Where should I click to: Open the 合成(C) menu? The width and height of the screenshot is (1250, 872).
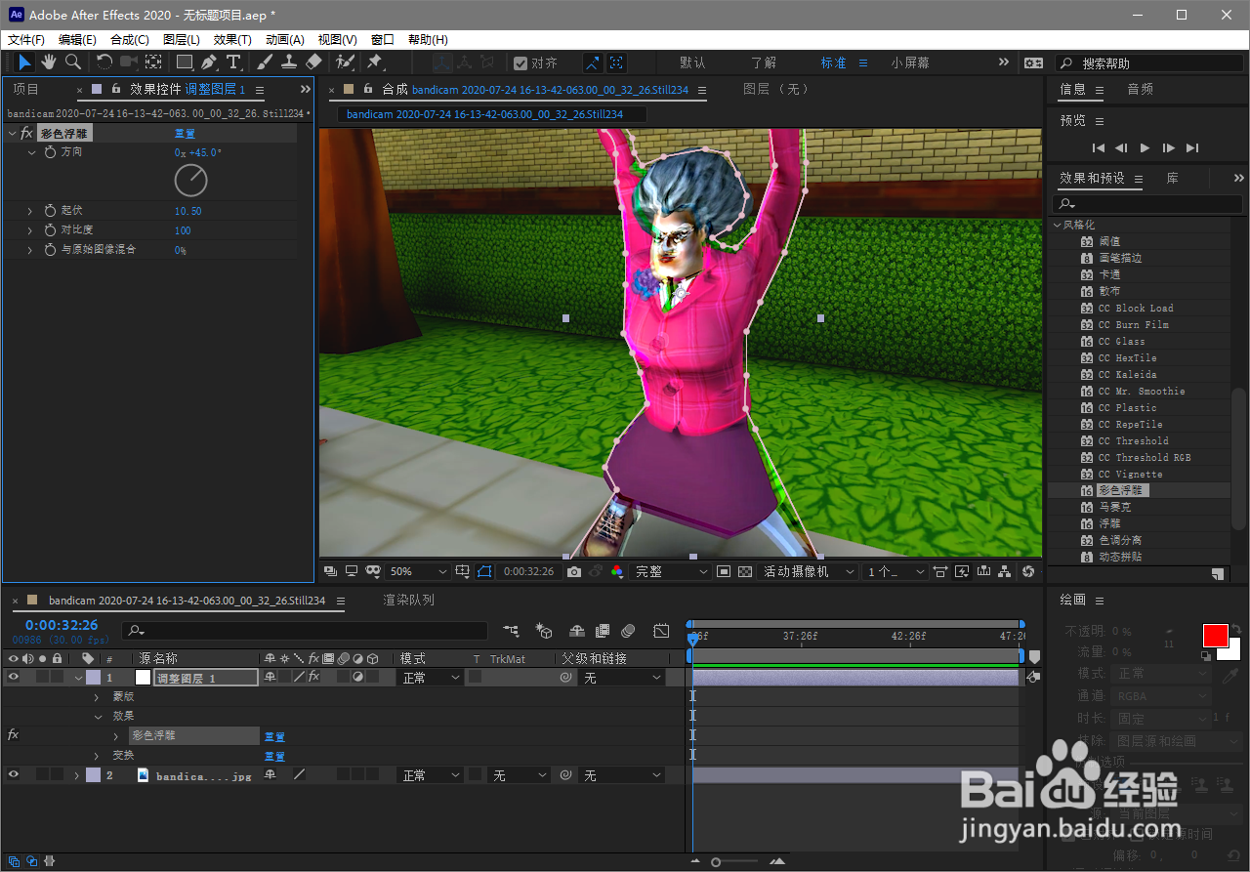tap(130, 40)
